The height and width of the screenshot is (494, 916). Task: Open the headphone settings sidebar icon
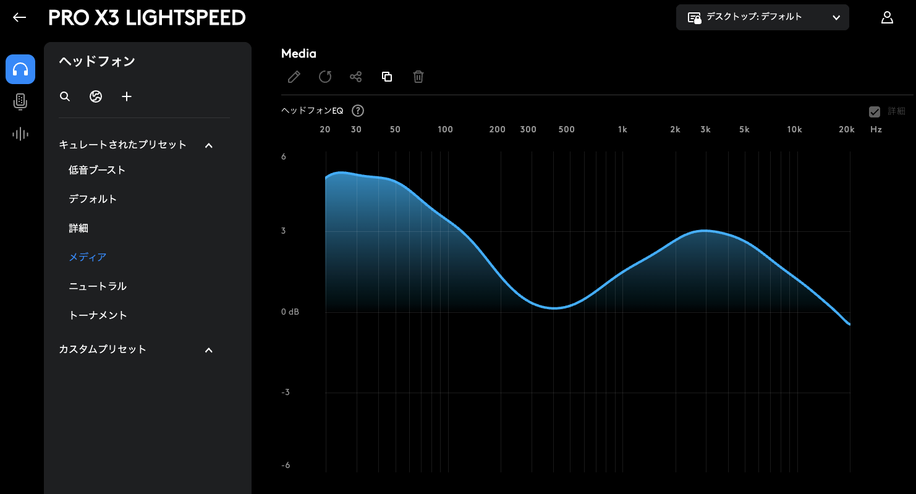pyautogui.click(x=20, y=69)
